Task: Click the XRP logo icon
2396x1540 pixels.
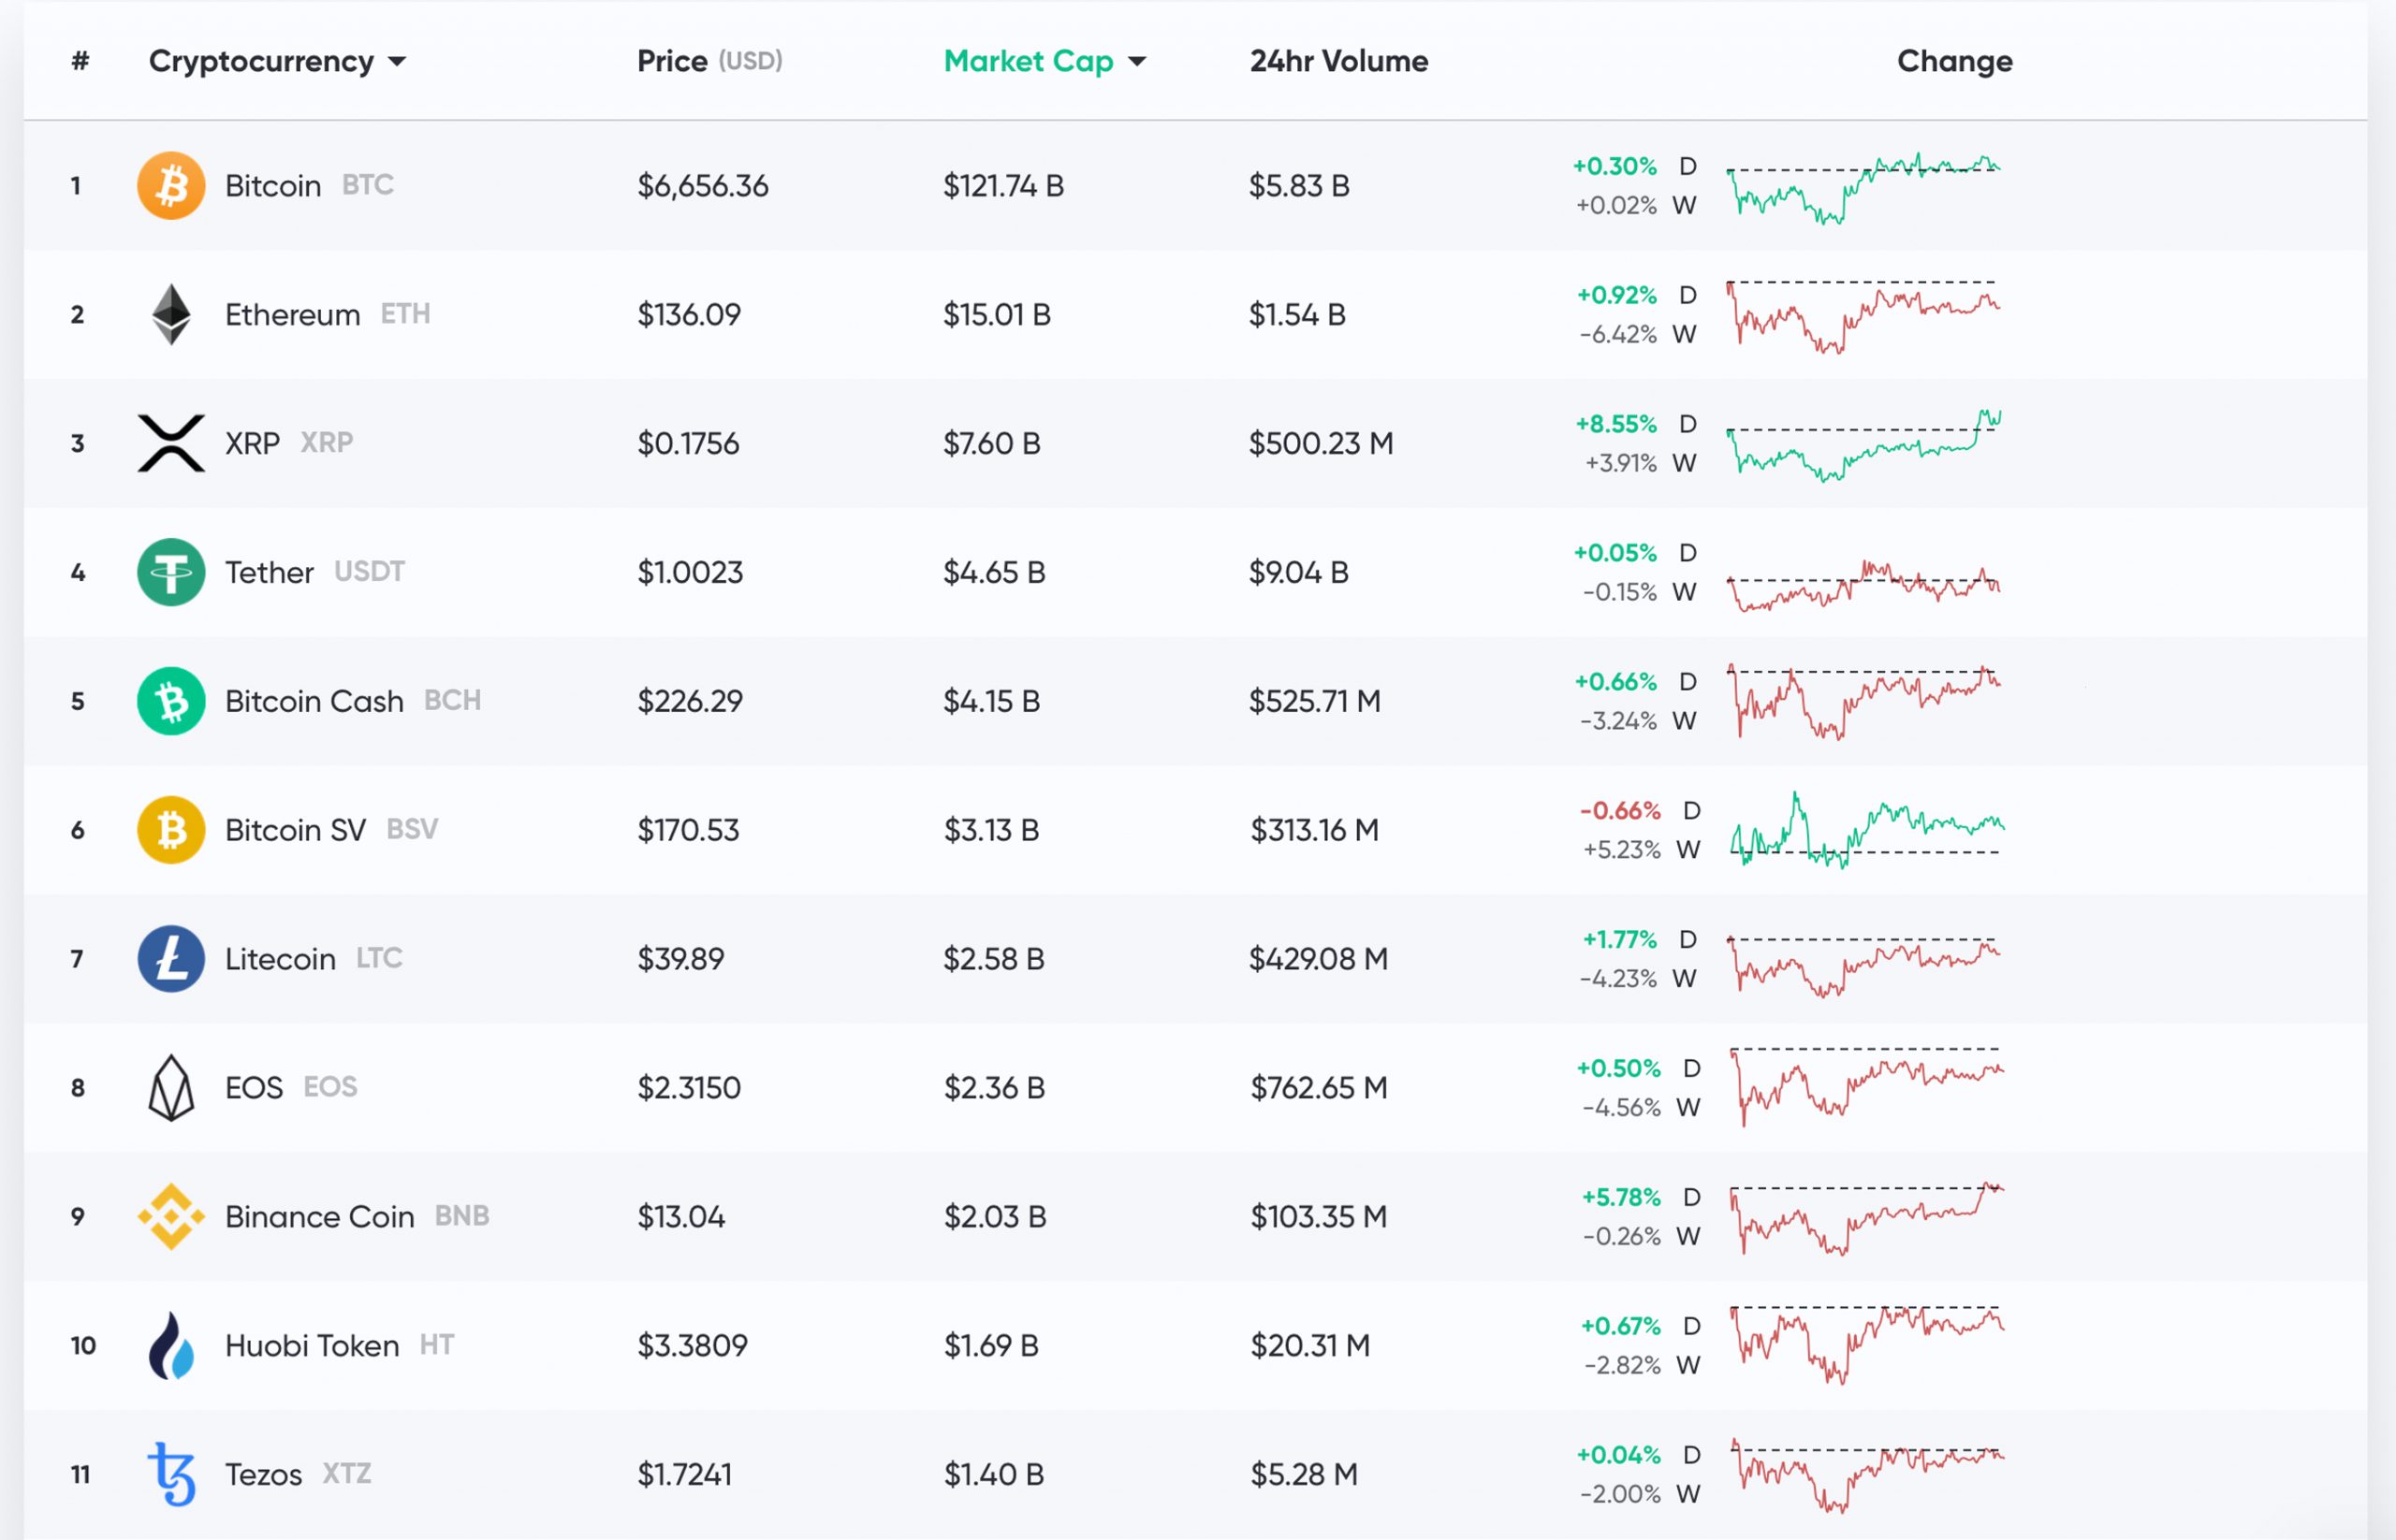Action: 171,443
